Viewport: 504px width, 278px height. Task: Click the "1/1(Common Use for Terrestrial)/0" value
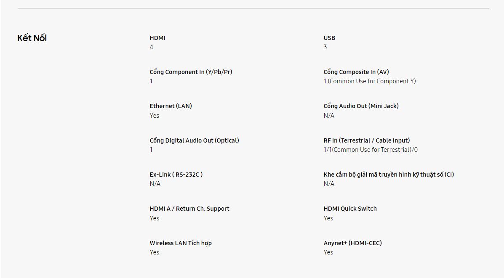click(371, 150)
